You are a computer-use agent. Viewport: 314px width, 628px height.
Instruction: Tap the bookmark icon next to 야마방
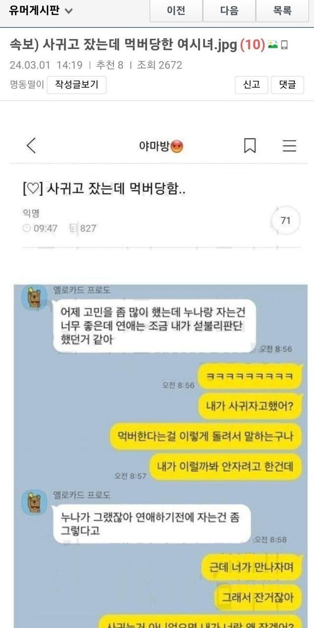[250, 146]
